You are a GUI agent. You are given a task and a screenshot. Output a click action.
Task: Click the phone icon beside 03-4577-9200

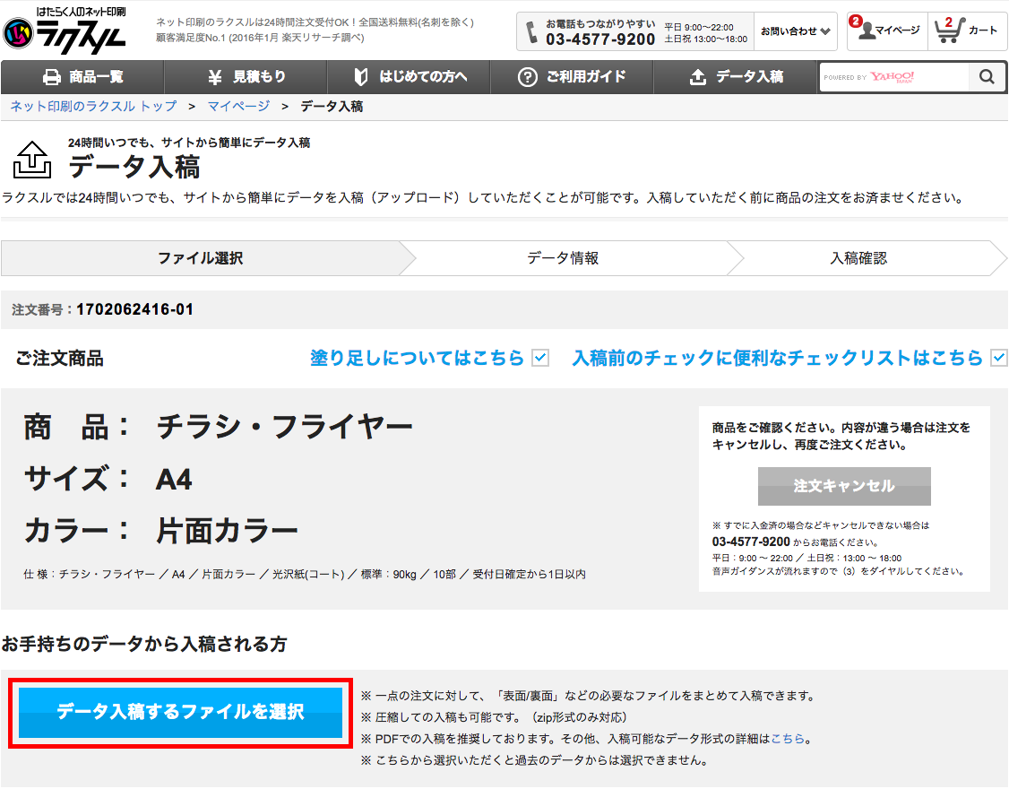tap(532, 32)
